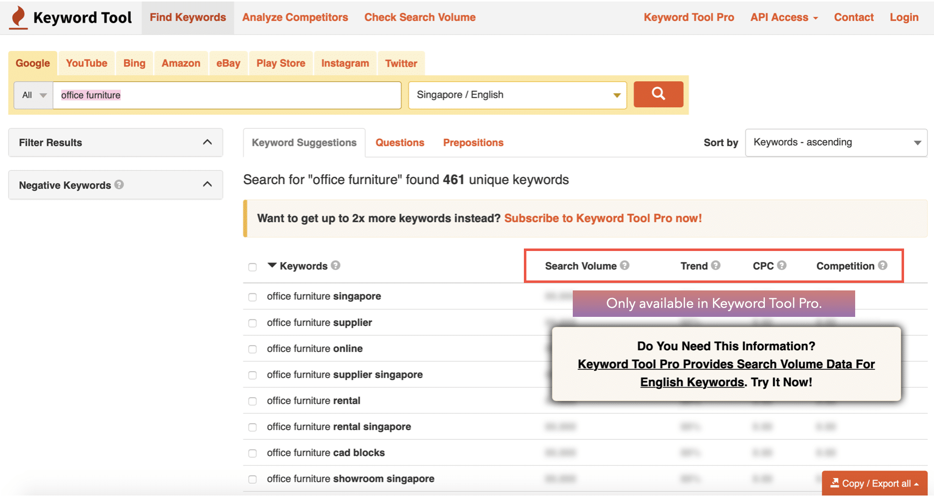Open the Copy / Export all menu
The image size is (934, 500).
click(874, 483)
